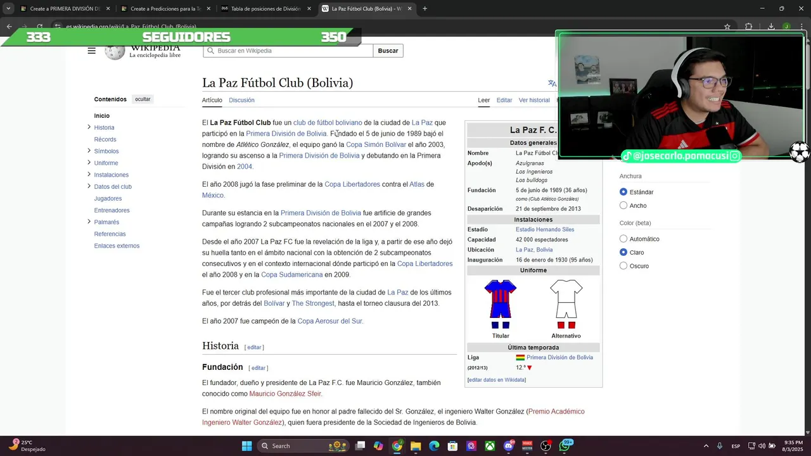
Task: Open WhatsApp from the taskbar
Action: click(565, 446)
